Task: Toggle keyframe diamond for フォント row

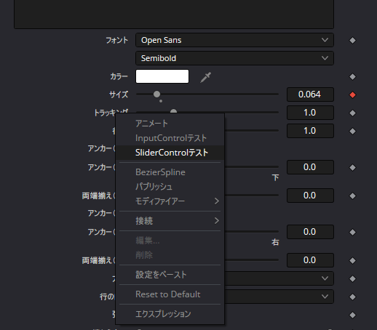Action: (352, 40)
